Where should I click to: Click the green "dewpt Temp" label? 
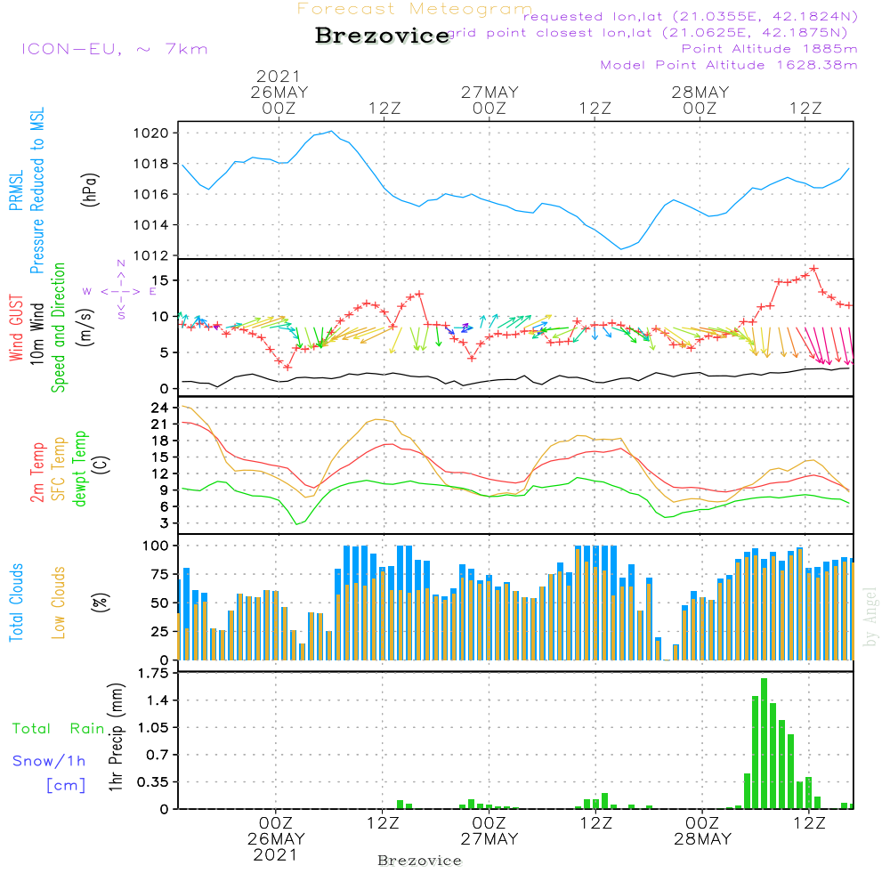click(80, 468)
